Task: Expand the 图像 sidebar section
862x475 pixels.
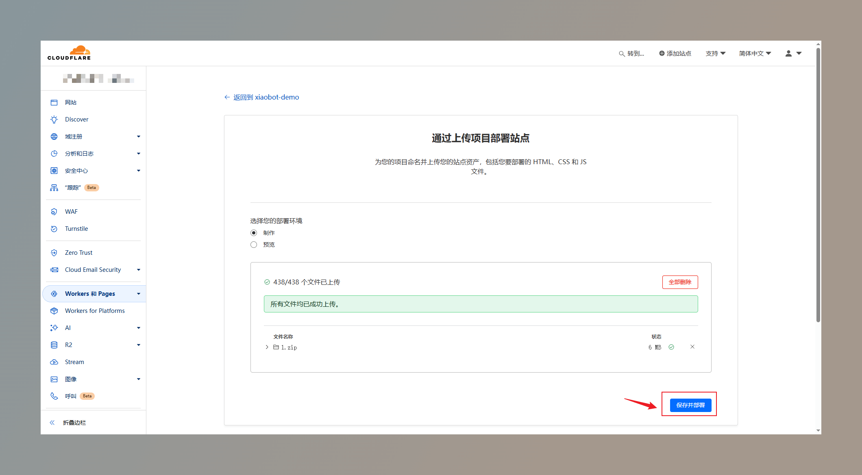Action: tap(139, 379)
